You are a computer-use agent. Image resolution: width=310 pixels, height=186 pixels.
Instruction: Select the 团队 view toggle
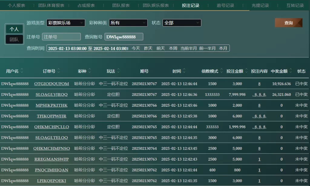pyautogui.click(x=14, y=40)
